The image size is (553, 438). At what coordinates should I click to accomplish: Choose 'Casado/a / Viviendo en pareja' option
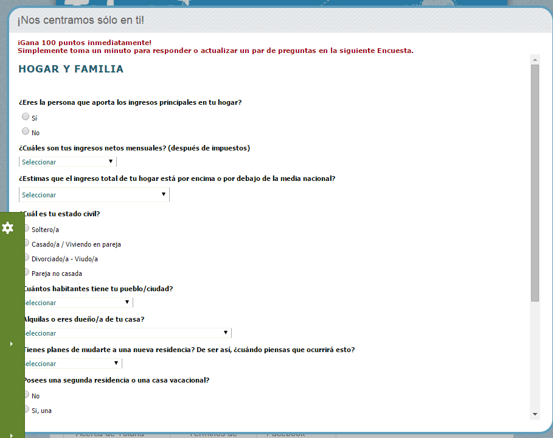(26, 243)
